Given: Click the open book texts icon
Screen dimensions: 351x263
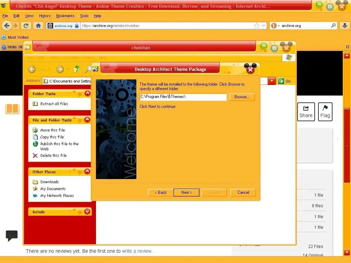Looking at the screenshot, I should [x=12, y=109].
